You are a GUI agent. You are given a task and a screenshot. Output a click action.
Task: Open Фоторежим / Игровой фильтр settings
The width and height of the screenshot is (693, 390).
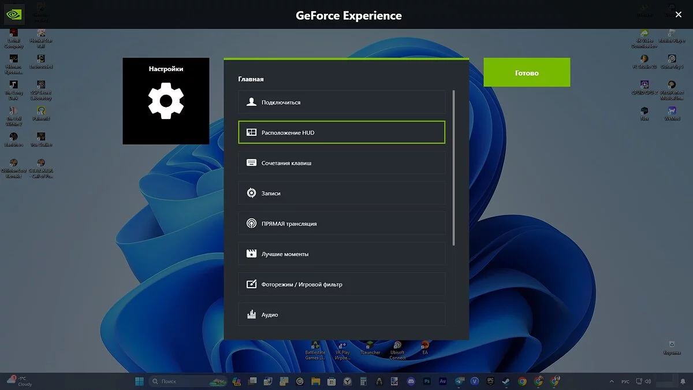[x=341, y=284]
